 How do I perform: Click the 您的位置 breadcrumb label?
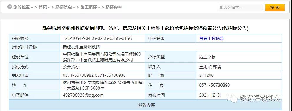coord(21,7)
